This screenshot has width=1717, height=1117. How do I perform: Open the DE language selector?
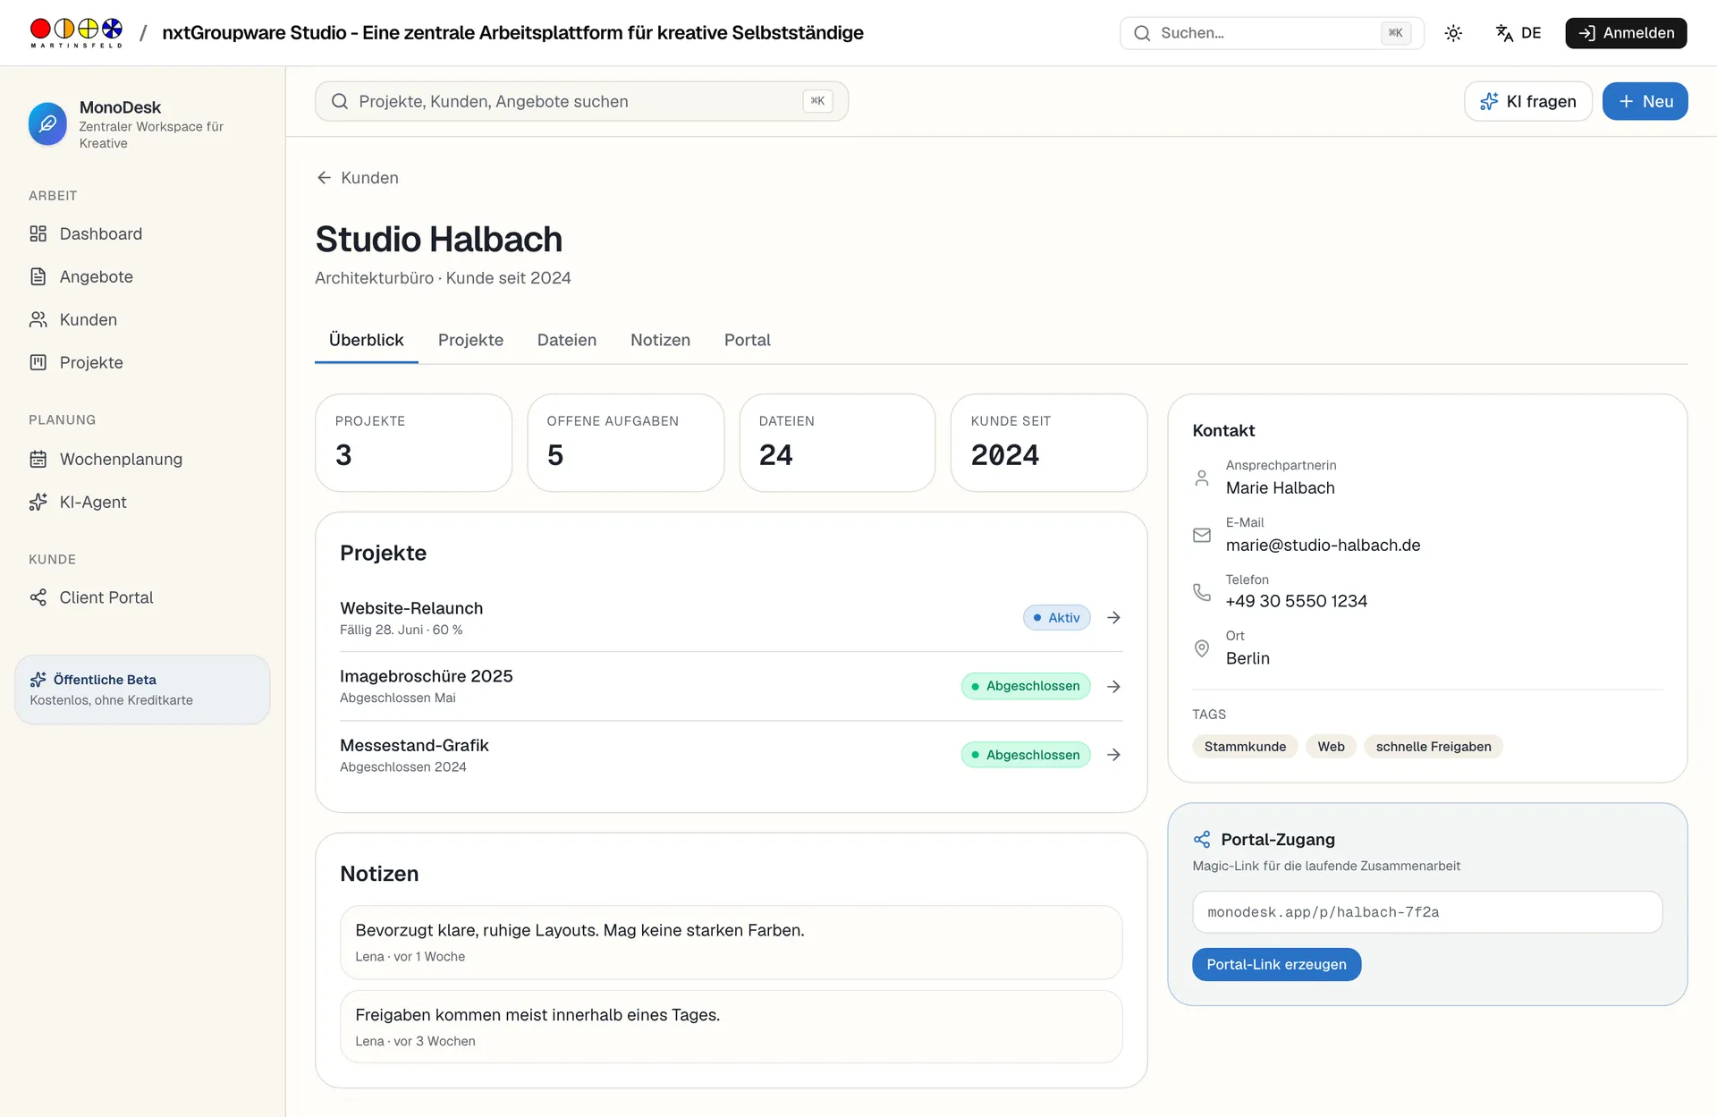pos(1518,33)
